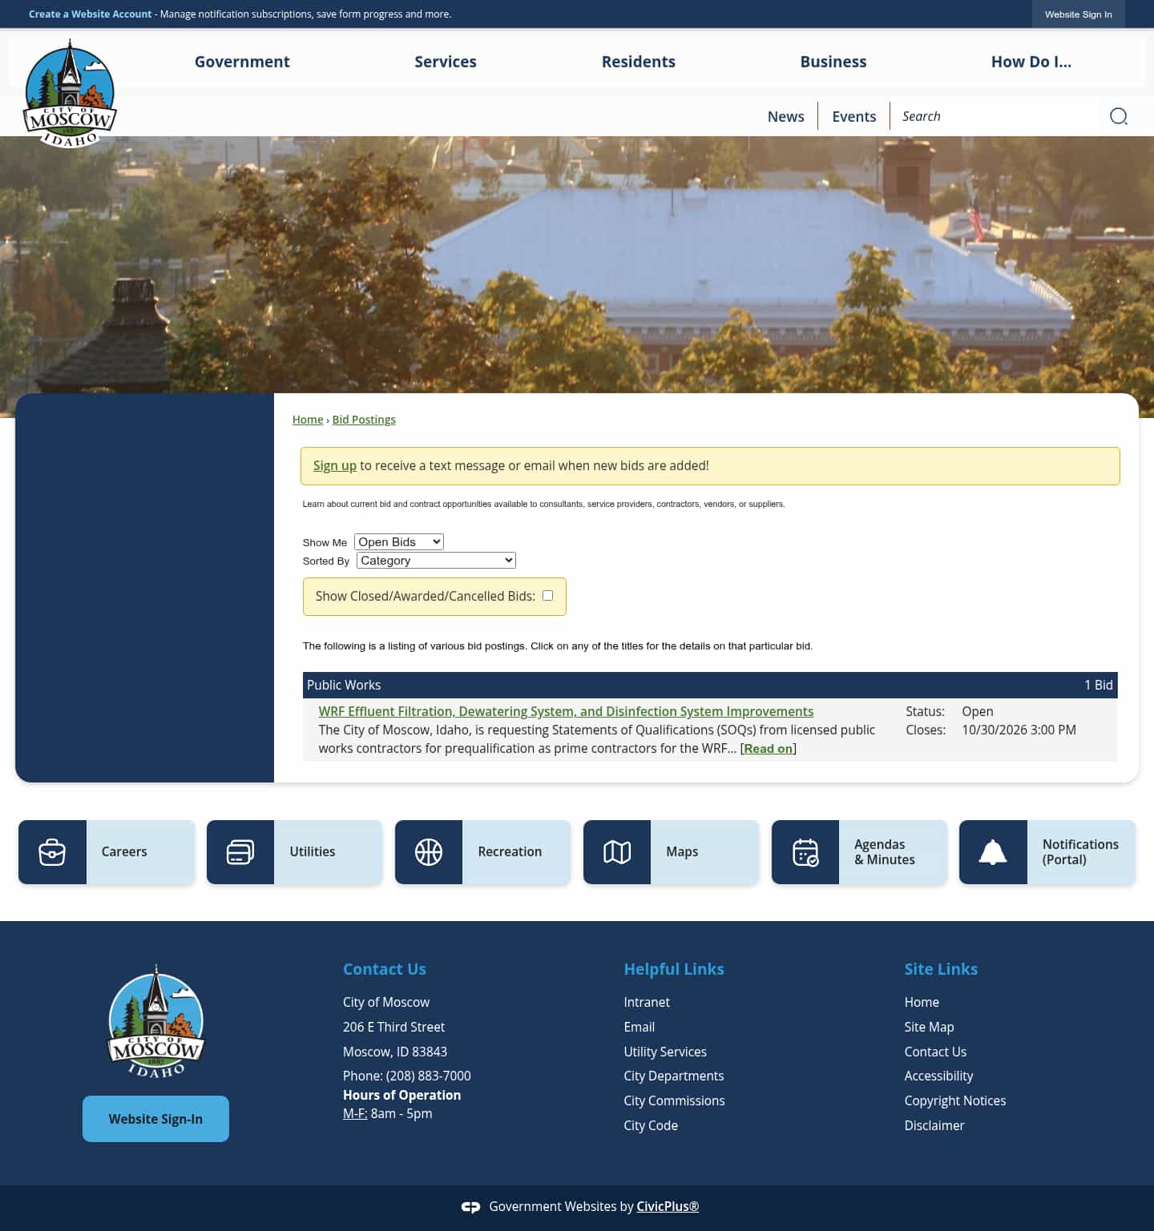Image resolution: width=1154 pixels, height=1231 pixels.
Task: Click the CivicPlus® footer link
Action: [x=668, y=1206]
